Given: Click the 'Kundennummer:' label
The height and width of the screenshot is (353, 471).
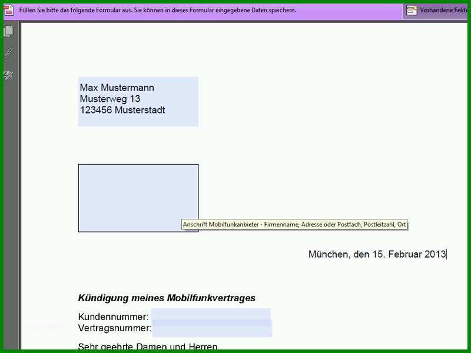Looking at the screenshot, I should (113, 317).
